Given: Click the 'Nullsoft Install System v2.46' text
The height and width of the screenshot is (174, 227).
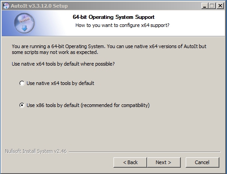Looking at the screenshot, I should (36, 151).
